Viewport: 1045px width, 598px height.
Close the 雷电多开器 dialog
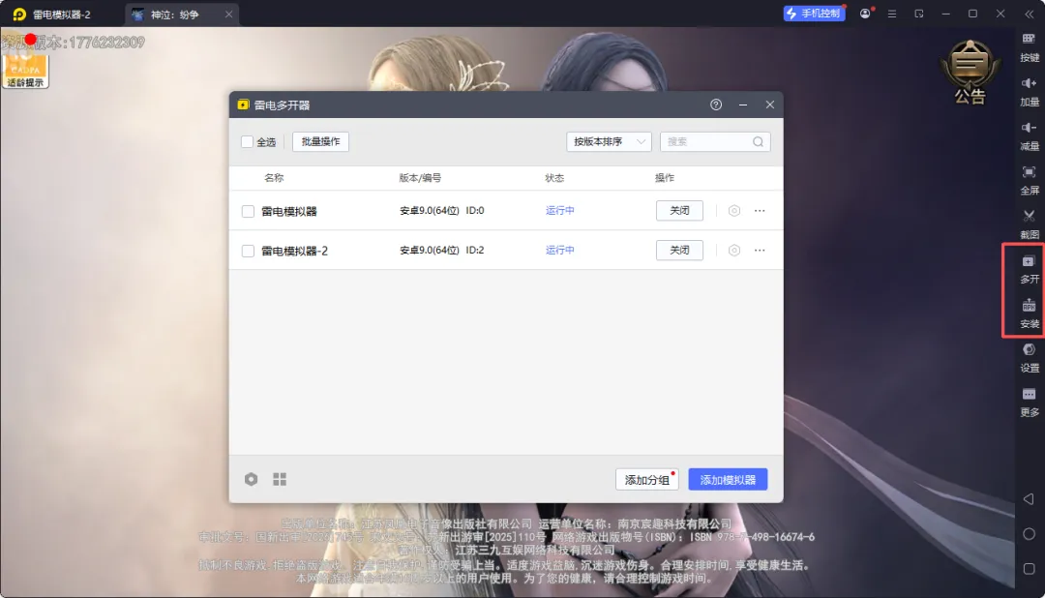(770, 105)
